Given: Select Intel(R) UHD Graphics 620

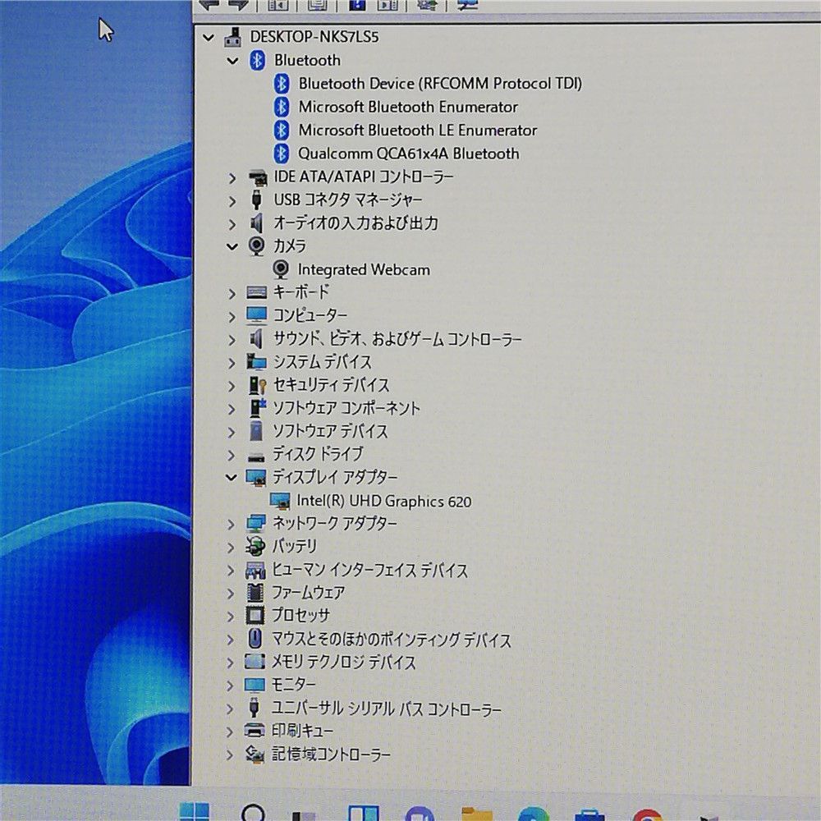Looking at the screenshot, I should click(x=383, y=502).
